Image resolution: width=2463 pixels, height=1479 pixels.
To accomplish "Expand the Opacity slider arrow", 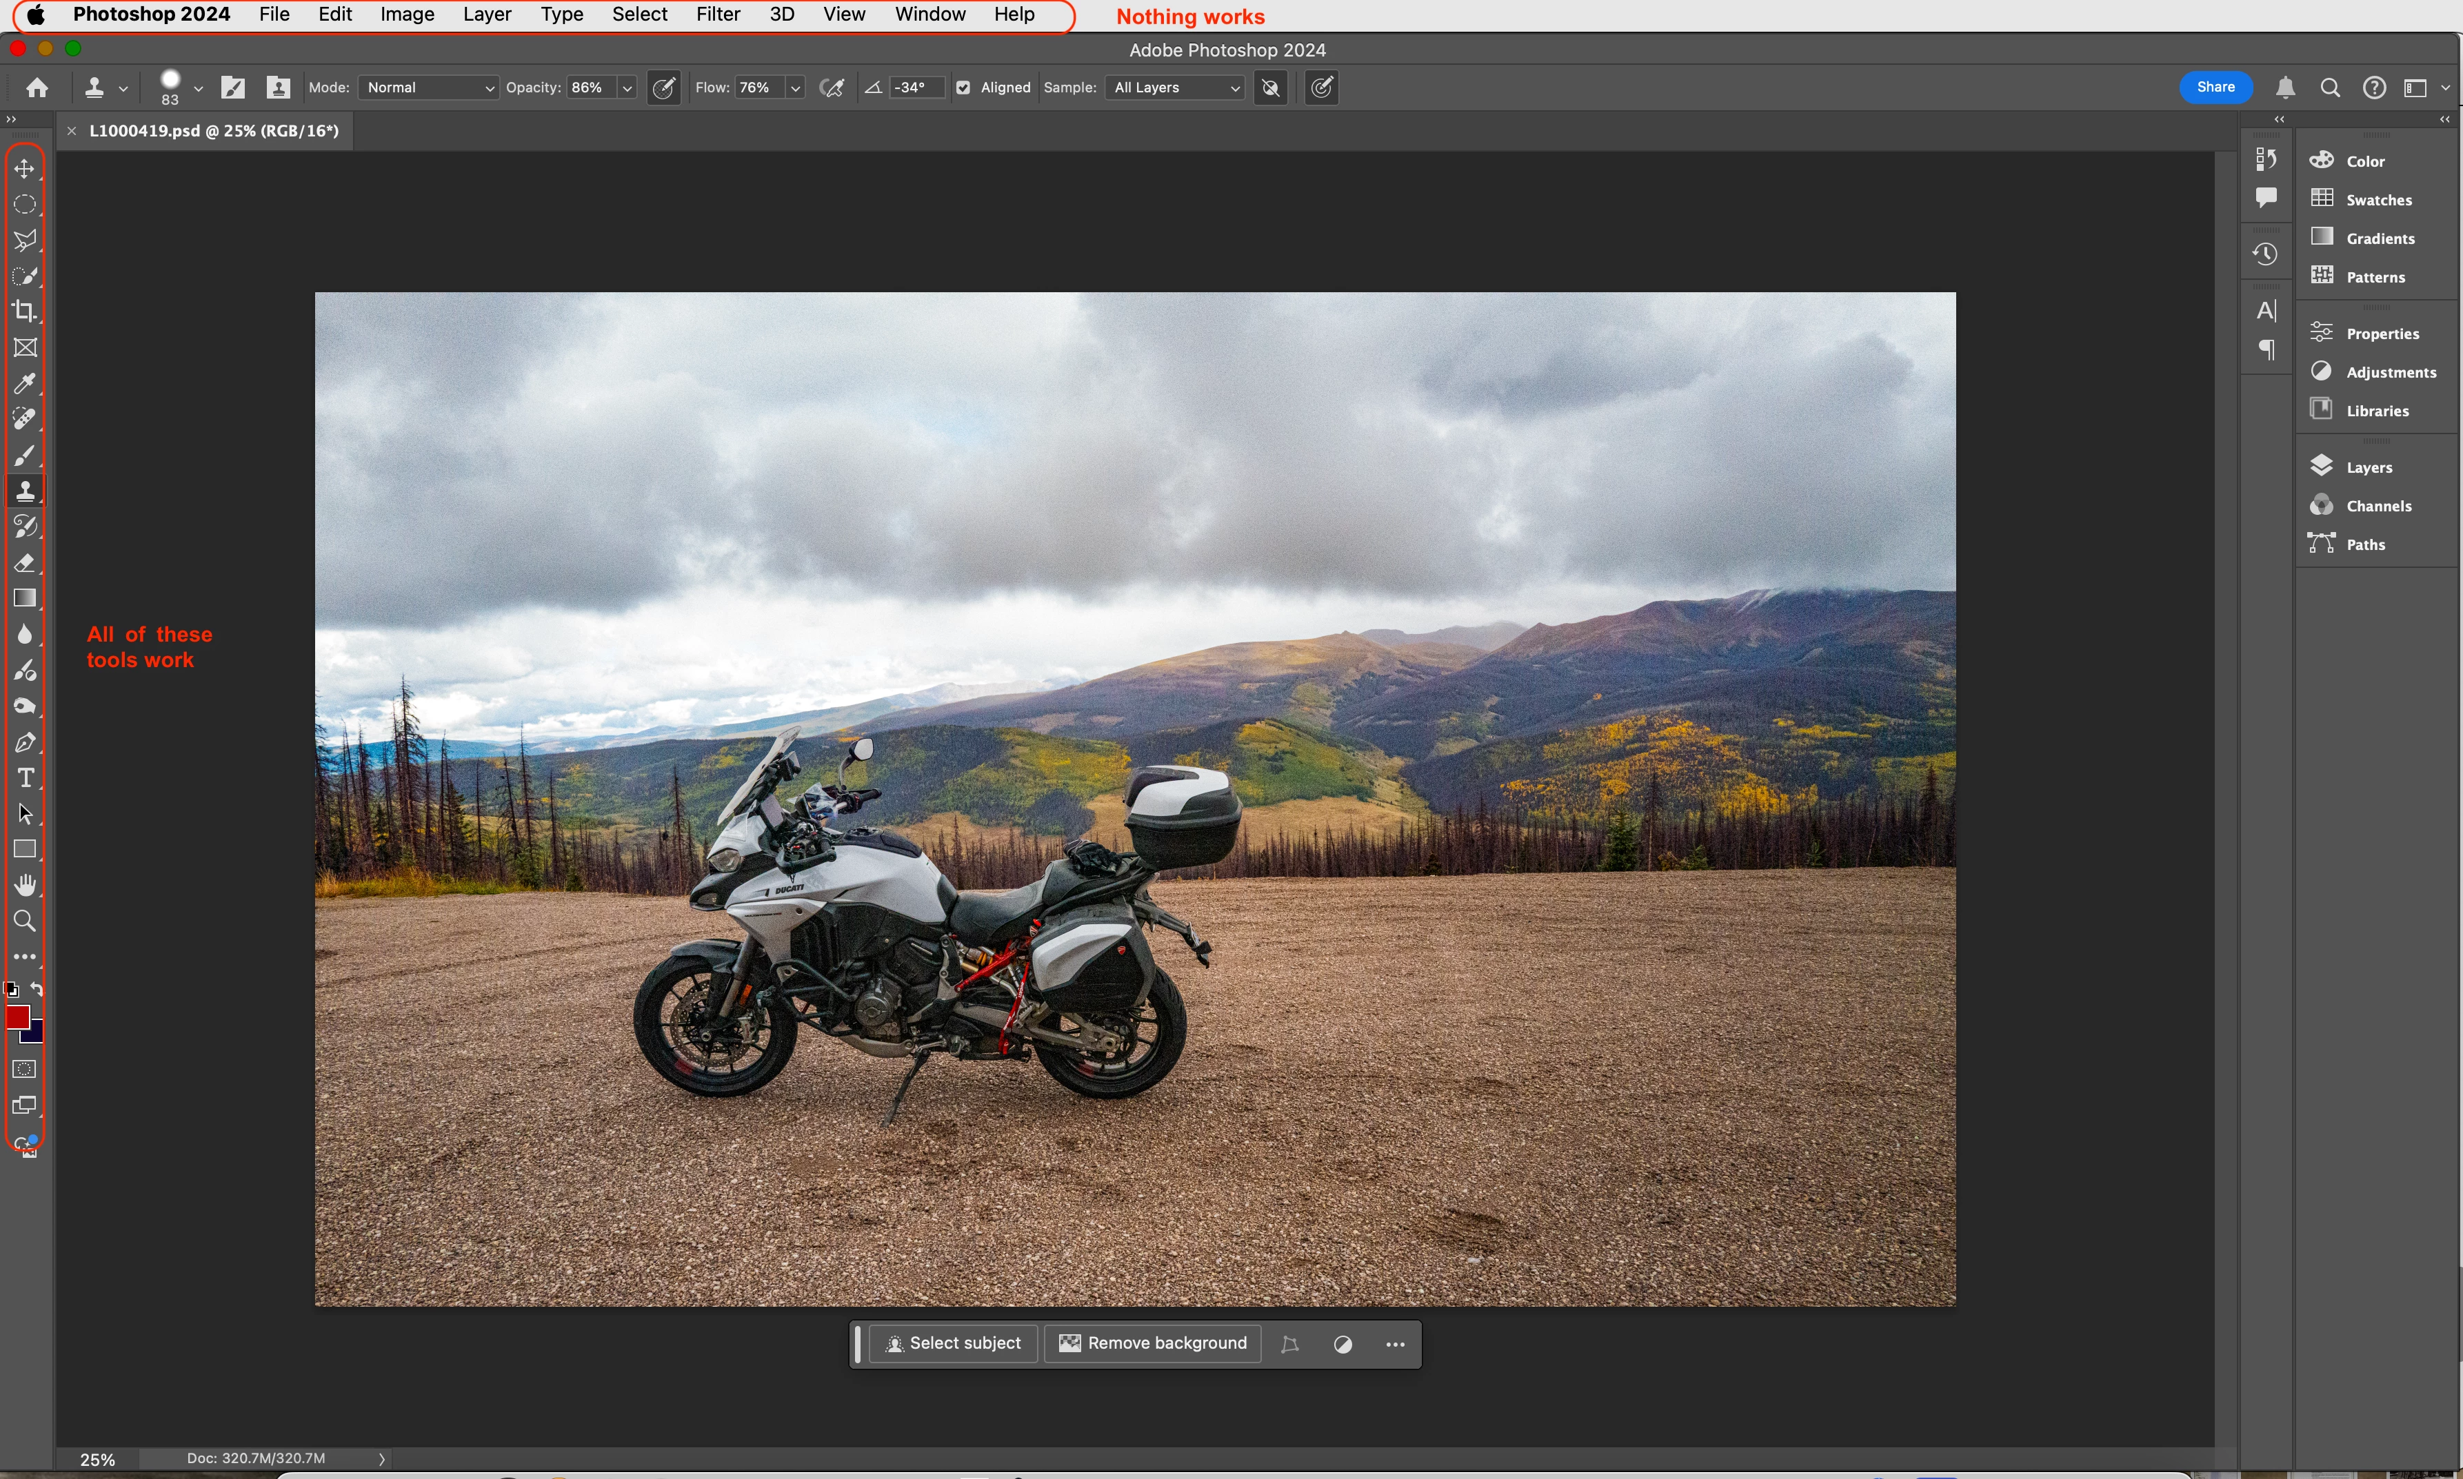I will (627, 88).
